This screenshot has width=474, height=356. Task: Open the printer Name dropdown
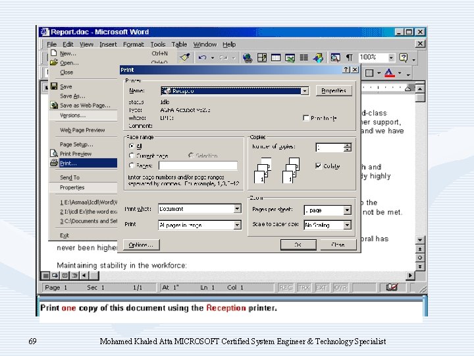click(x=305, y=91)
